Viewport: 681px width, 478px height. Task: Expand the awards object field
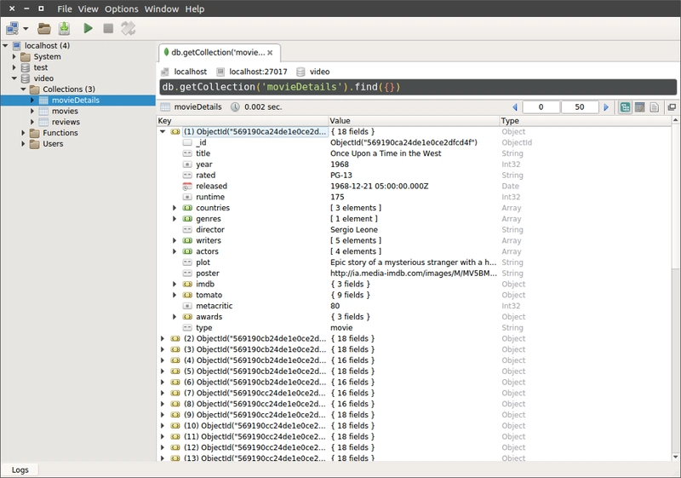(175, 316)
